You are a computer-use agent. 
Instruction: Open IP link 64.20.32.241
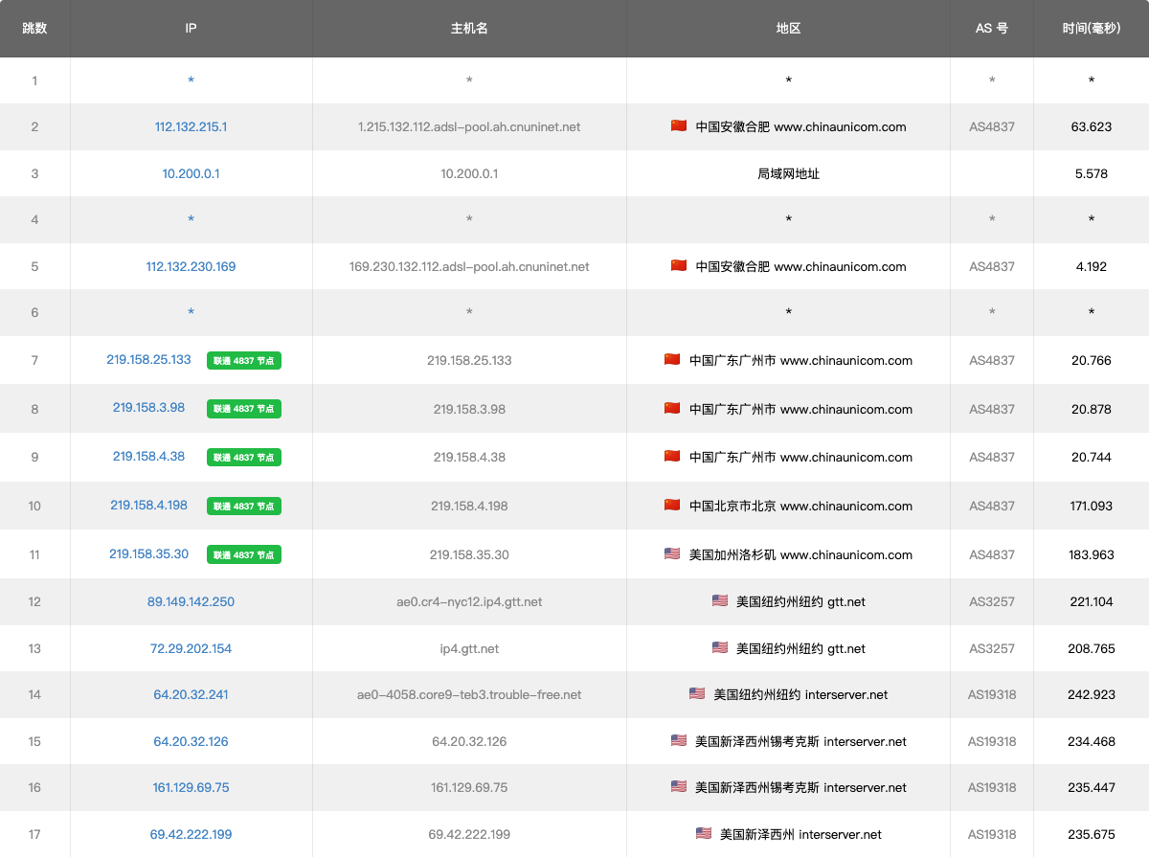point(191,694)
